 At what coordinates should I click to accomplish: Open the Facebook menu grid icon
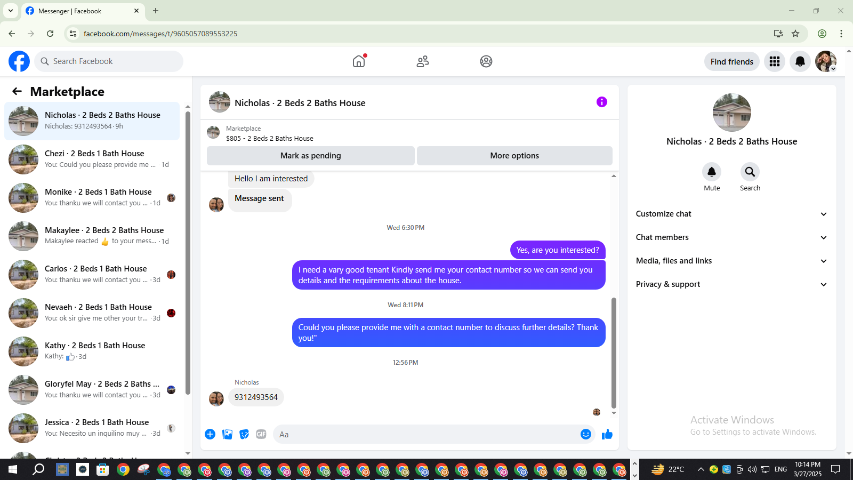(775, 61)
